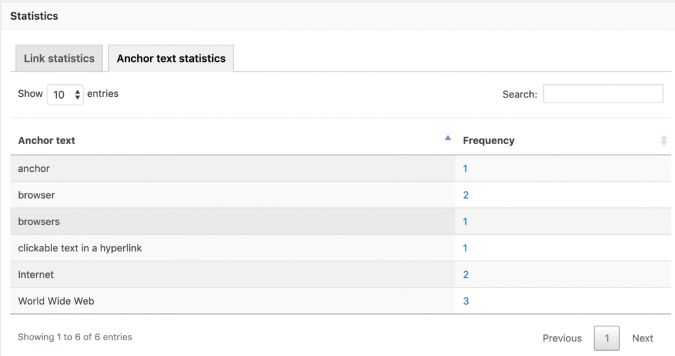Open frequency link 1 for browsers row

[x=465, y=222]
